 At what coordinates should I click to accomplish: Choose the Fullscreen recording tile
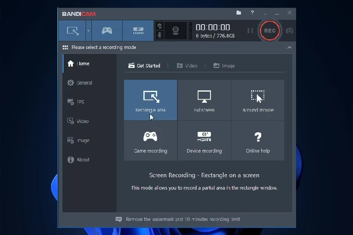click(x=204, y=100)
